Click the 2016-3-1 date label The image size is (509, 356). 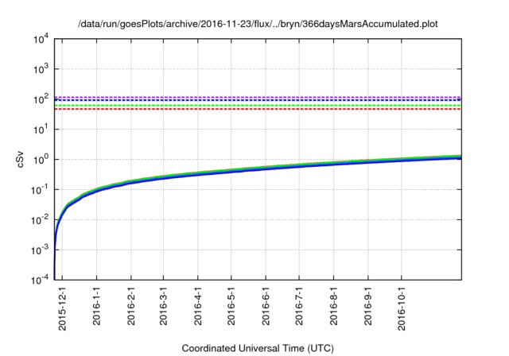[163, 305]
